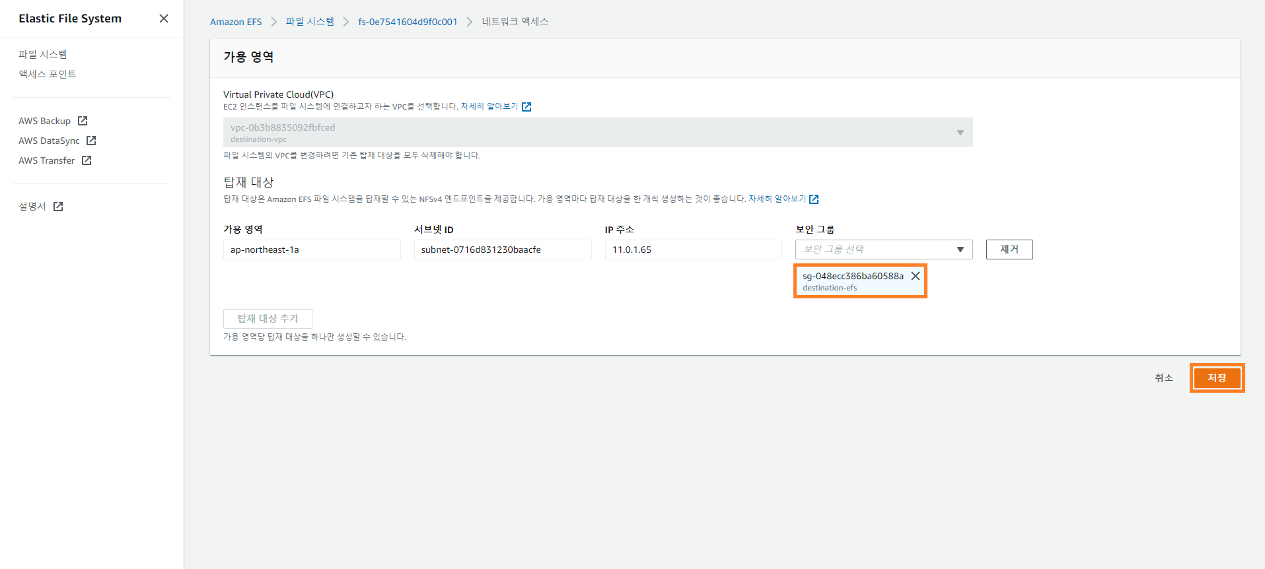The width and height of the screenshot is (1265, 569).
Task: Open 액세스 포인트 in the sidebar
Action: [48, 74]
